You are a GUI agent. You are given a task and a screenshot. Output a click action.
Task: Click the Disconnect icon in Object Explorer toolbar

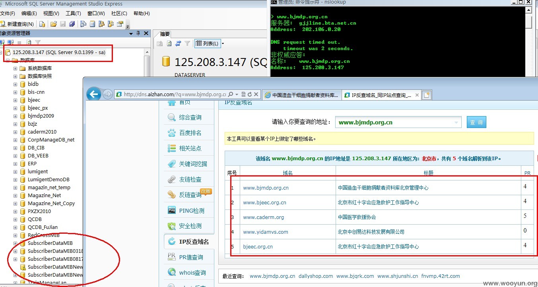point(10,42)
